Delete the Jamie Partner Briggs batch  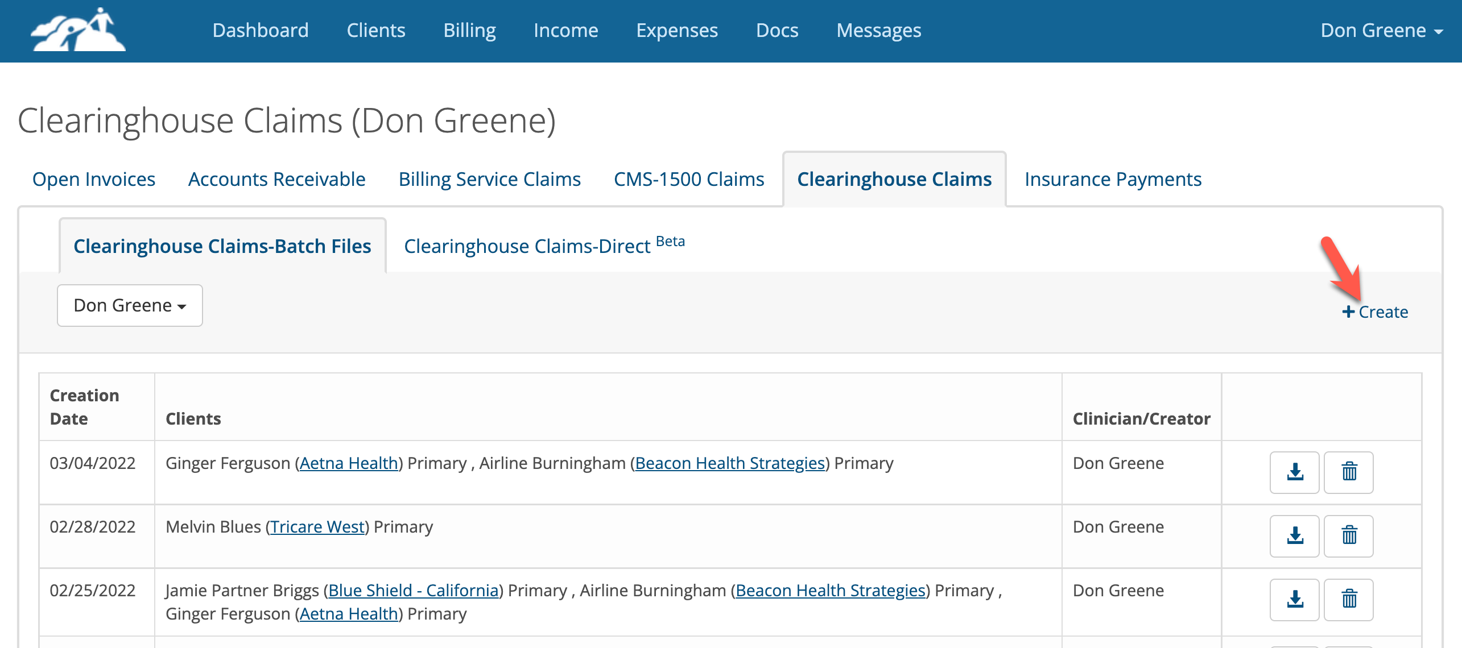(1349, 600)
